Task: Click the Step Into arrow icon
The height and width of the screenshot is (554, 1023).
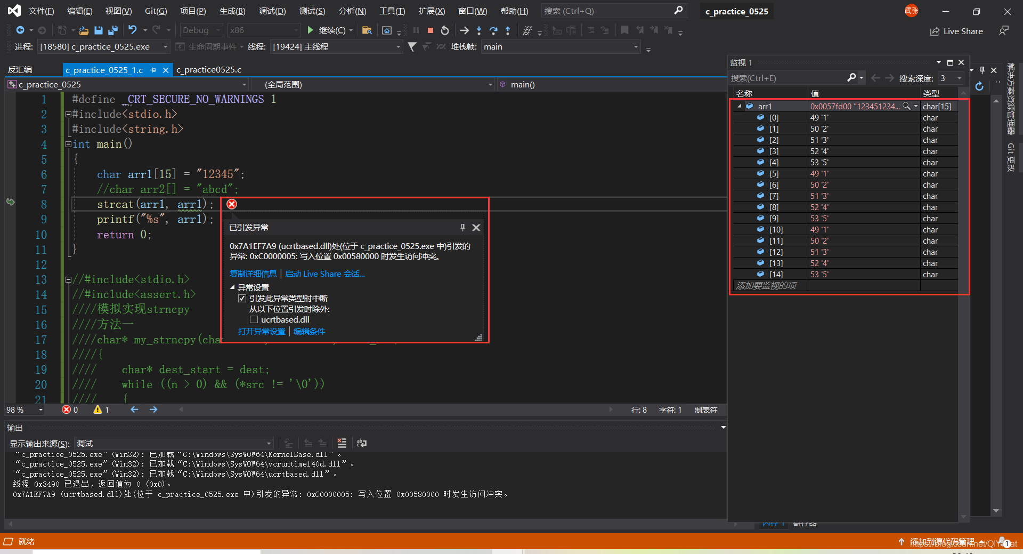Action: click(479, 30)
